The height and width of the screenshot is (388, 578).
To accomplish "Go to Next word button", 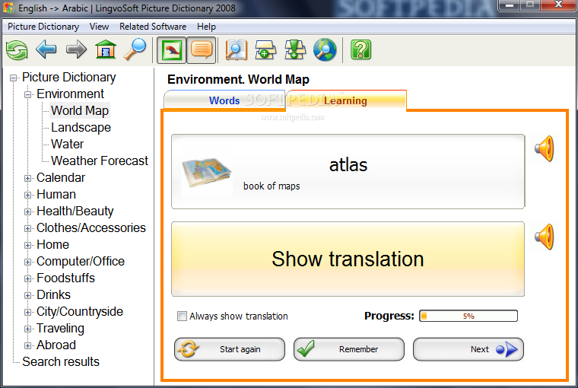I will point(468,349).
